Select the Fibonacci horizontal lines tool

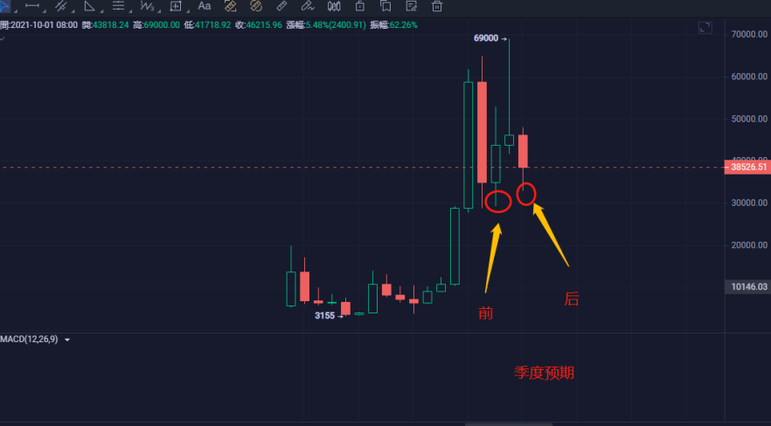pos(118,5)
